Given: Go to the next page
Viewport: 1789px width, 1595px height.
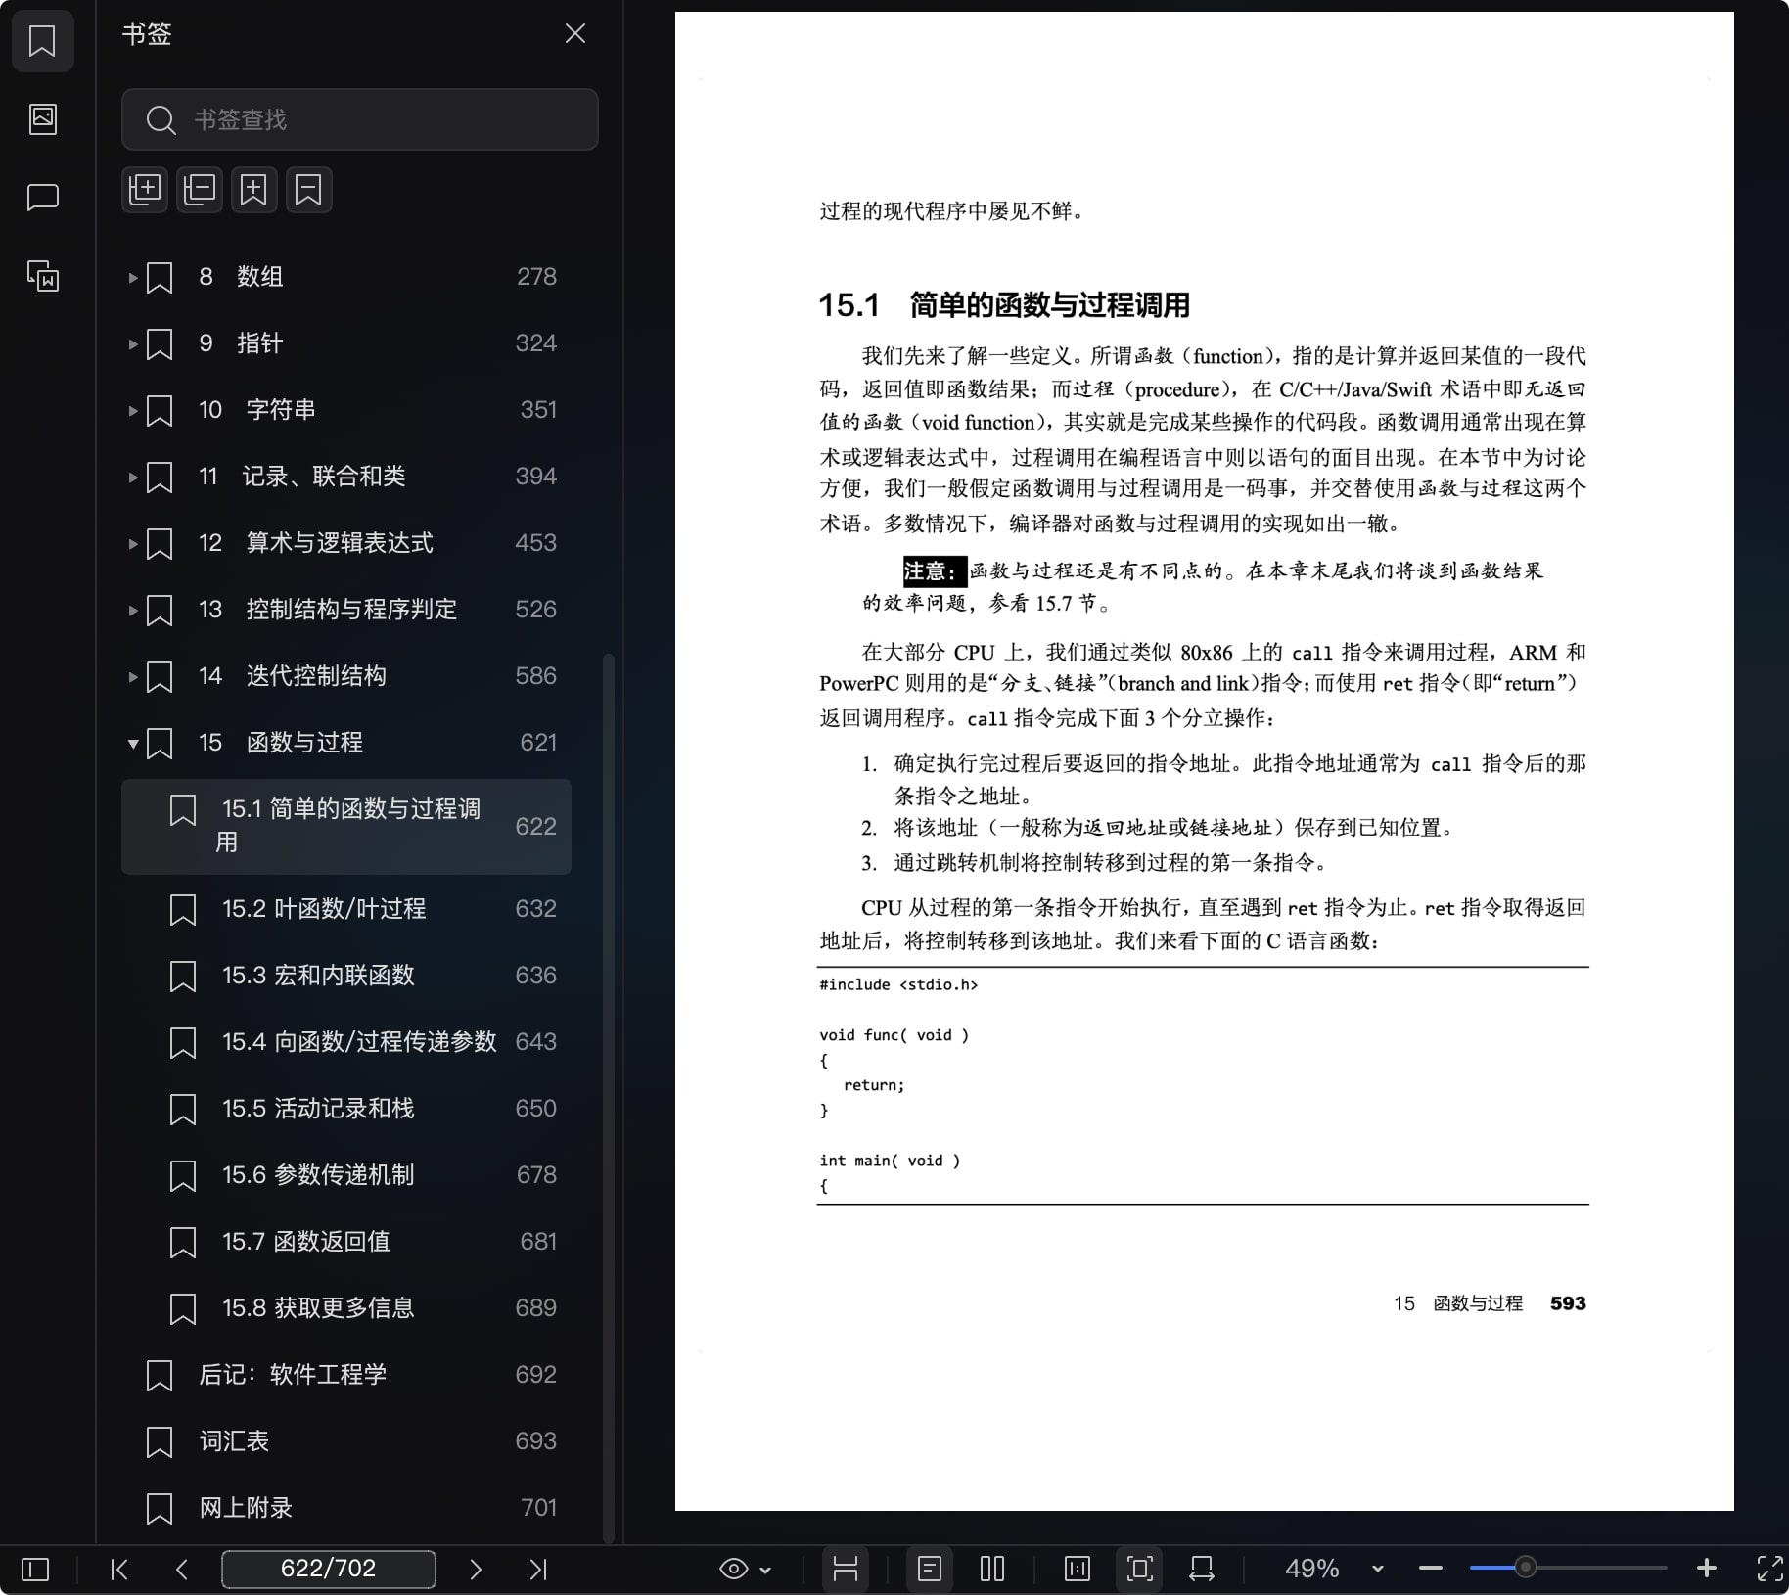Looking at the screenshot, I should pos(476,1570).
